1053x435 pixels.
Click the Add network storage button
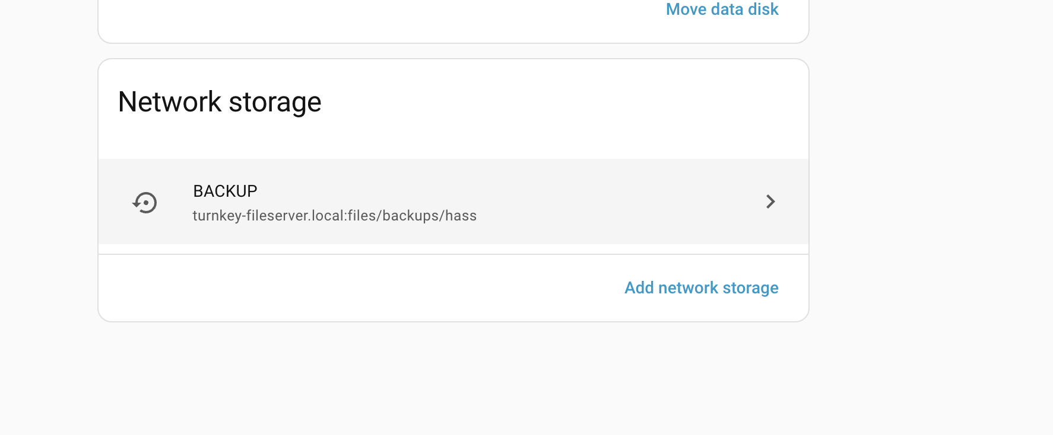701,288
